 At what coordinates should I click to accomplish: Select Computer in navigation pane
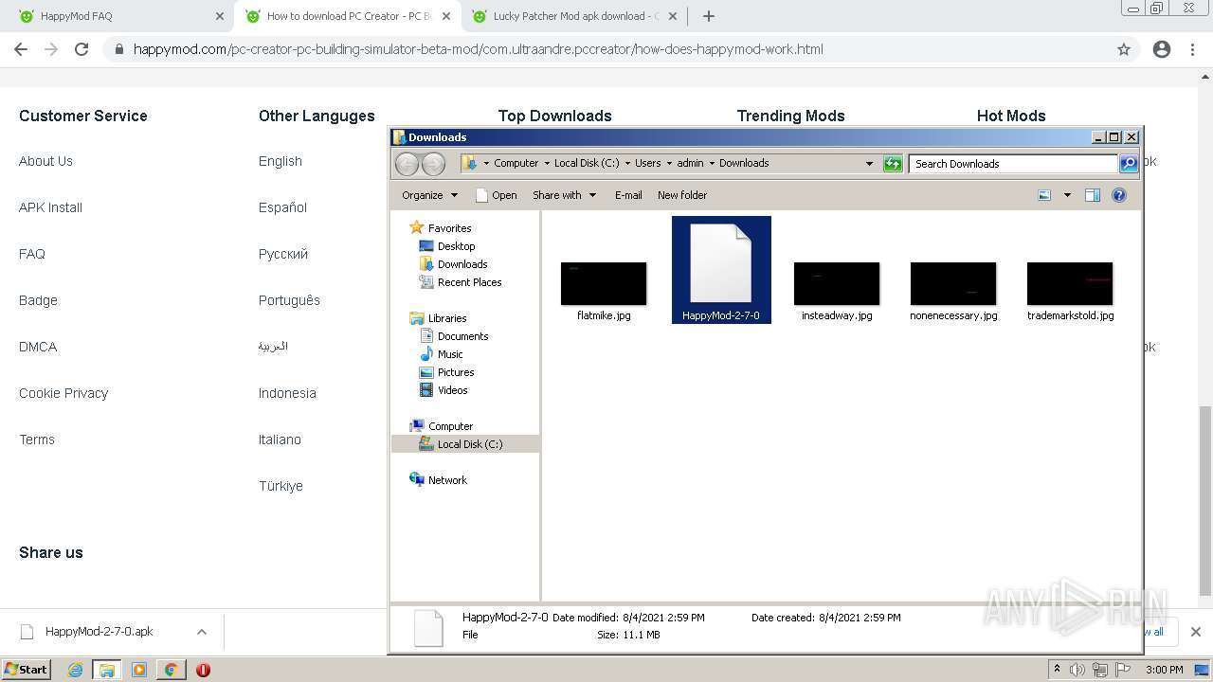450,426
